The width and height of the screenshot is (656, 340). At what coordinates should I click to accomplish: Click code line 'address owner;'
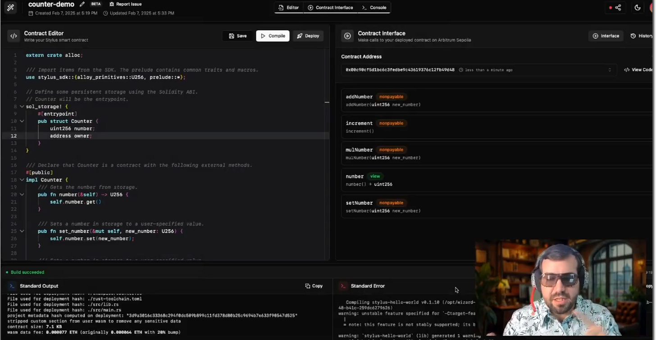click(x=71, y=136)
